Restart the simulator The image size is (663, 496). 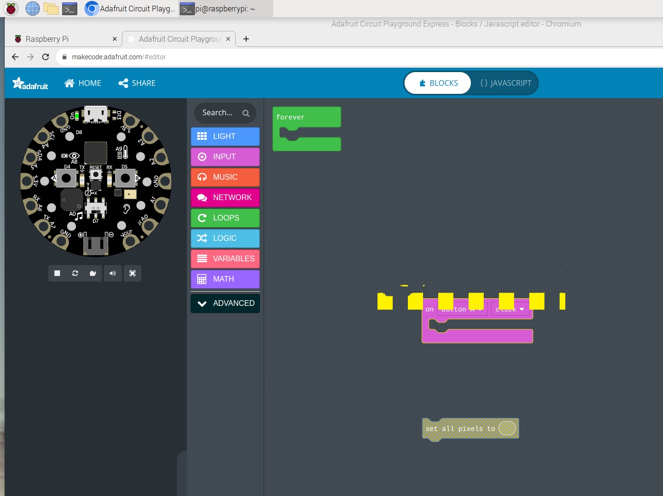click(75, 273)
